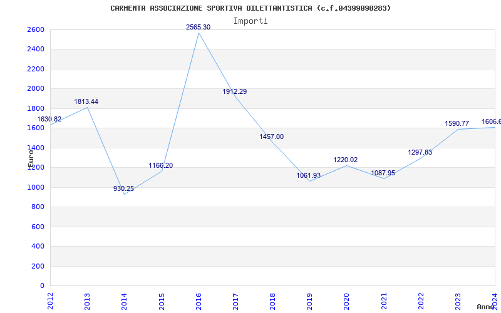Click the 1297.83 data label
The height and width of the screenshot is (313, 501).
tap(420, 152)
